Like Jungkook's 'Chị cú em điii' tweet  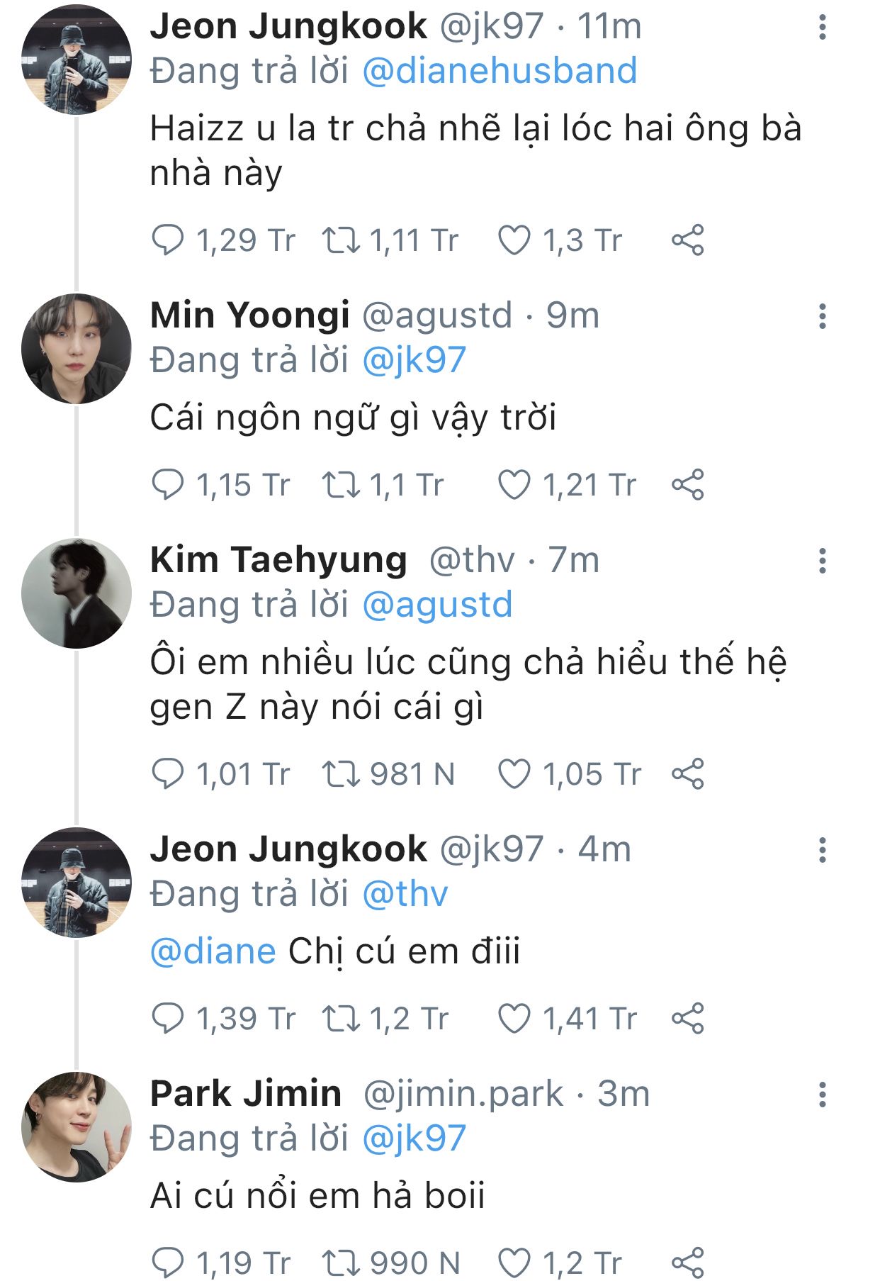coord(514,1019)
